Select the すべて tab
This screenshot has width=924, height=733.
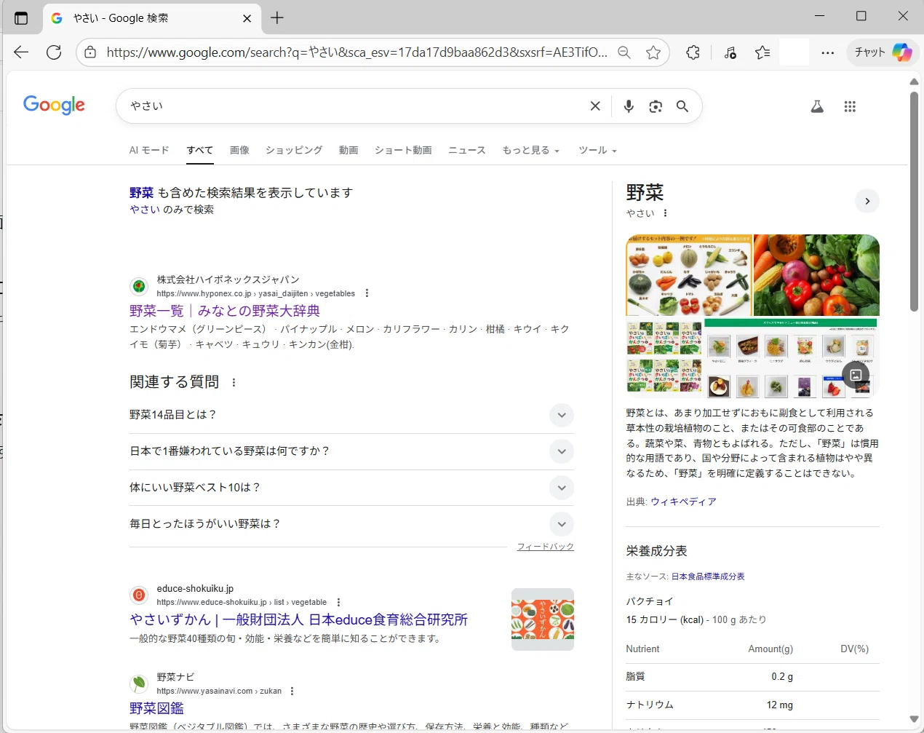click(x=199, y=150)
